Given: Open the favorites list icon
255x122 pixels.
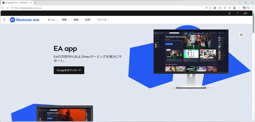Looking at the screenshot, I should 225,8.
